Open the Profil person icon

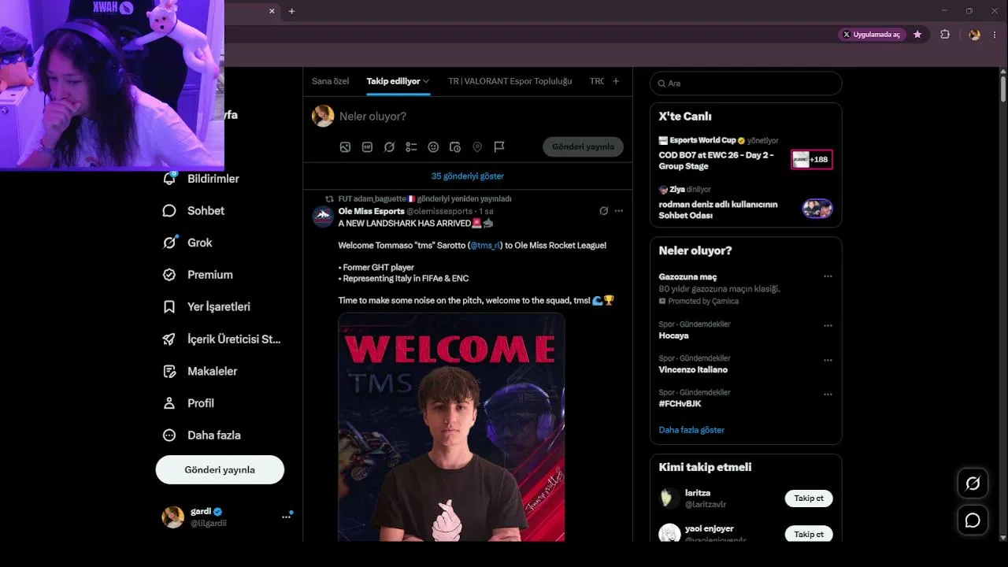tap(169, 403)
